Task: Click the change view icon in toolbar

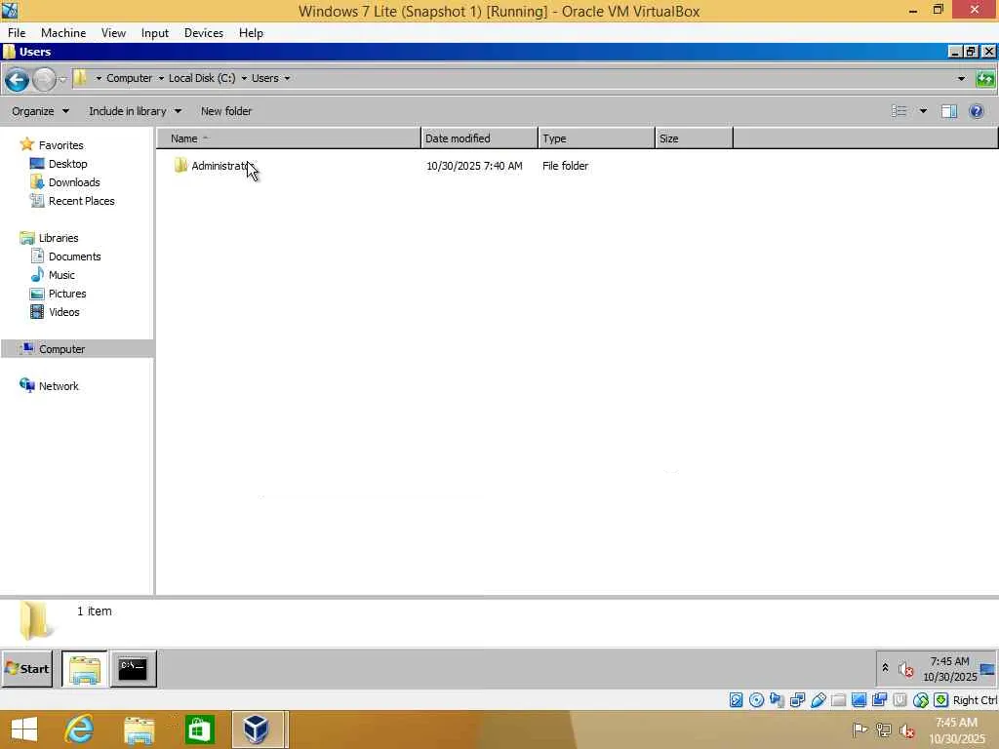Action: pyautogui.click(x=899, y=111)
